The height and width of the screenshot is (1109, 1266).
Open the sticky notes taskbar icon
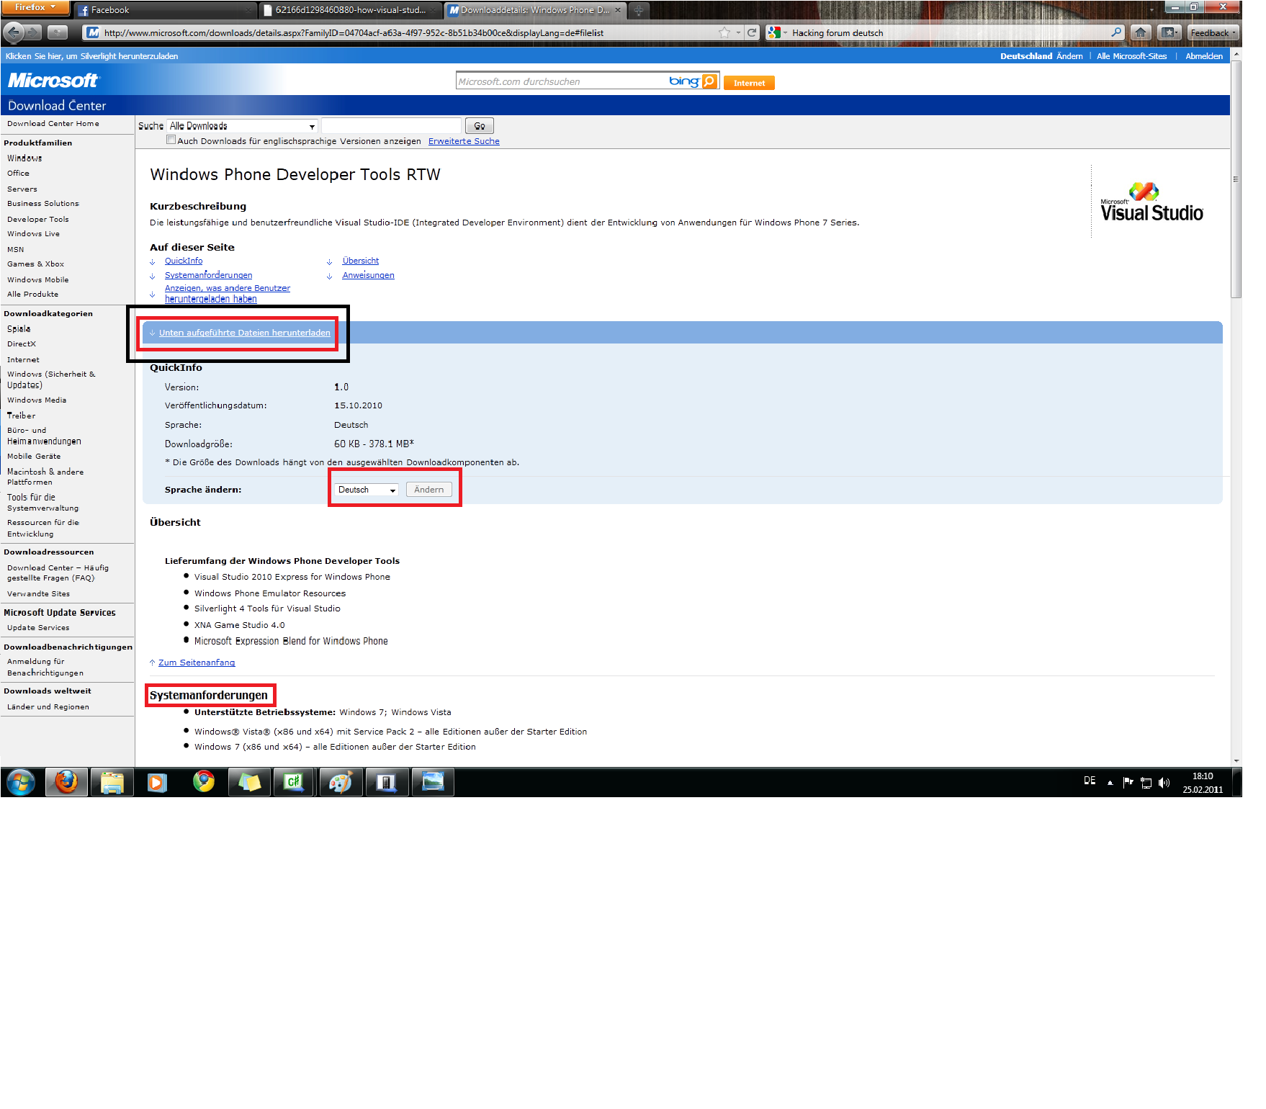(x=249, y=782)
